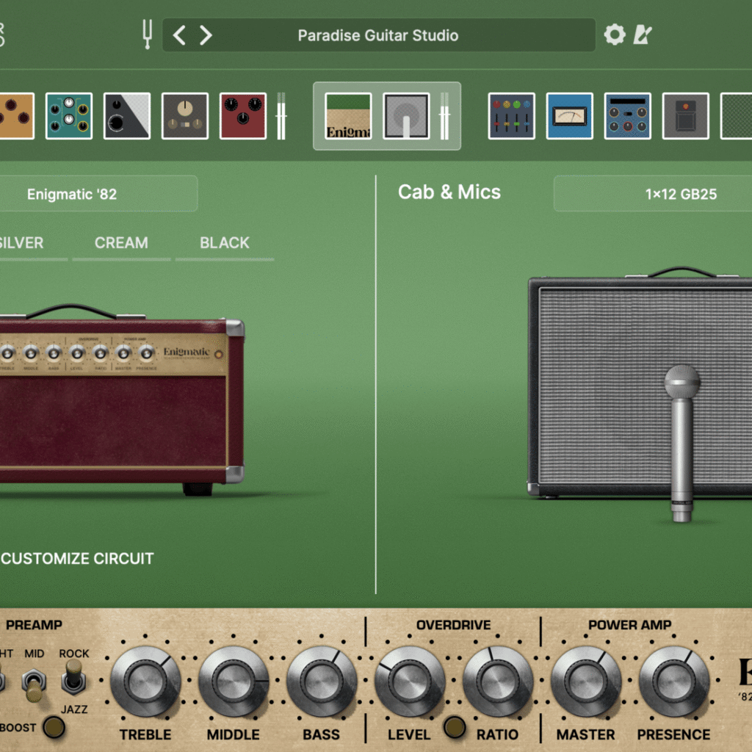Switch to the BLACK amp tab
The width and height of the screenshot is (752, 752).
(225, 243)
